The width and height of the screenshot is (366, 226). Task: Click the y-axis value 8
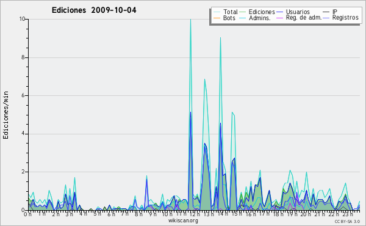click(x=23, y=57)
